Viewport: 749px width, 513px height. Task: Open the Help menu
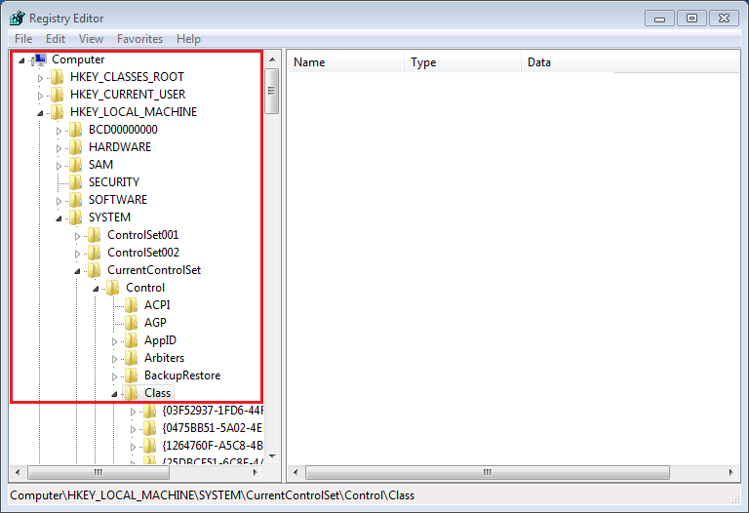coord(188,39)
